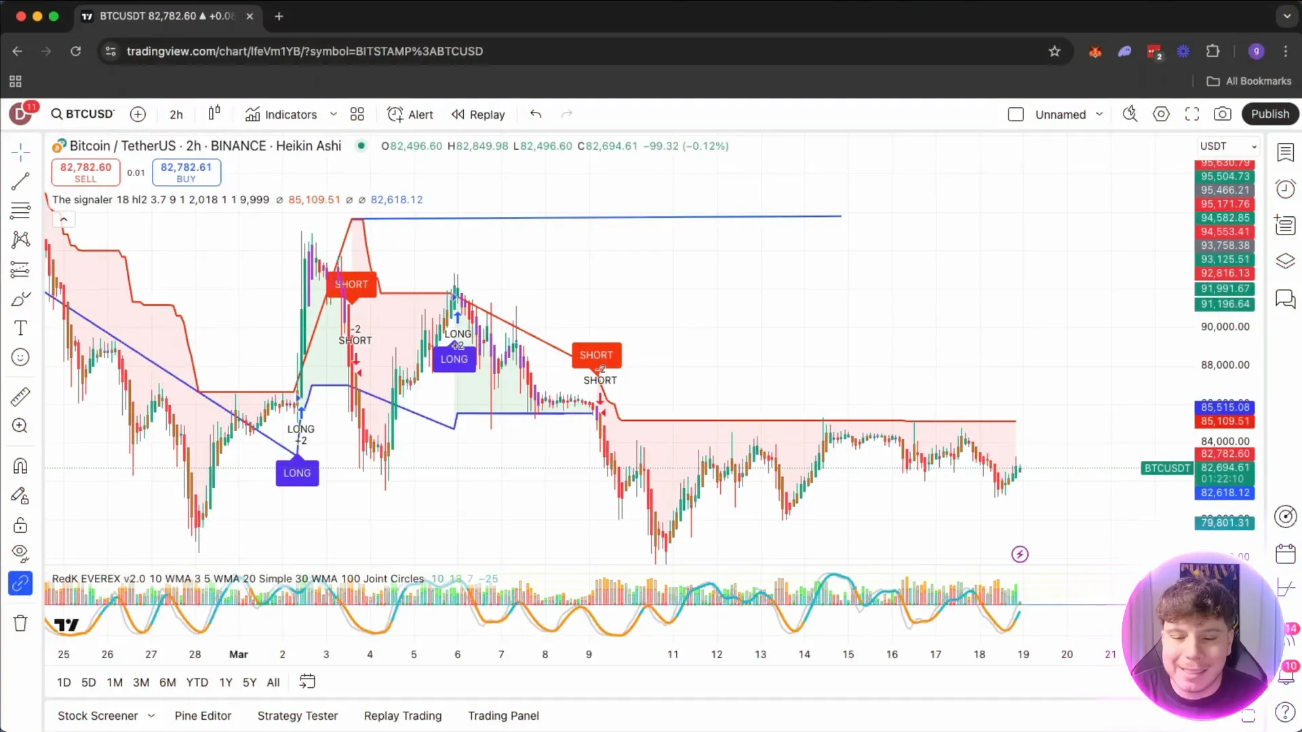Screen dimensions: 1302x732
Task: Open the Trading Panel tab
Action: point(504,716)
